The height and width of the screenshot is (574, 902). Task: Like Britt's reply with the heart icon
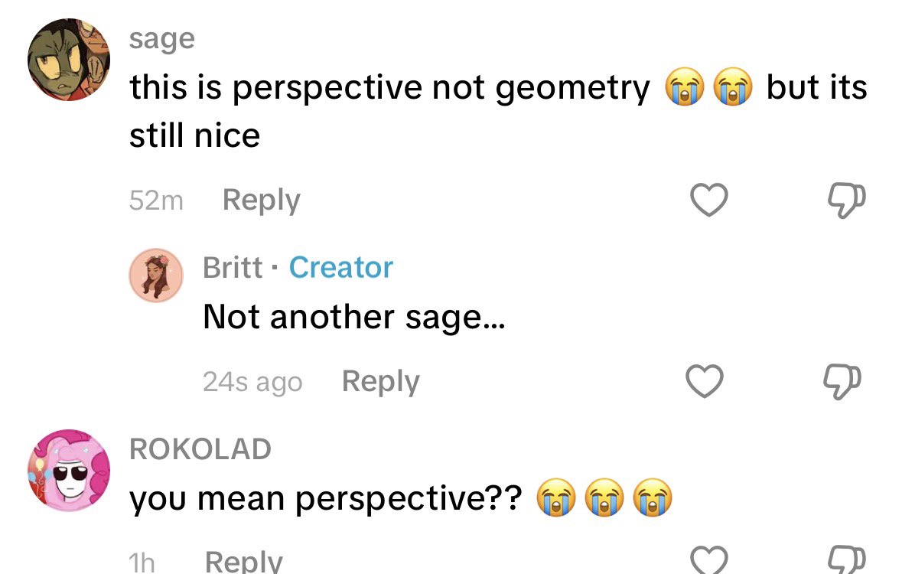[x=704, y=381]
